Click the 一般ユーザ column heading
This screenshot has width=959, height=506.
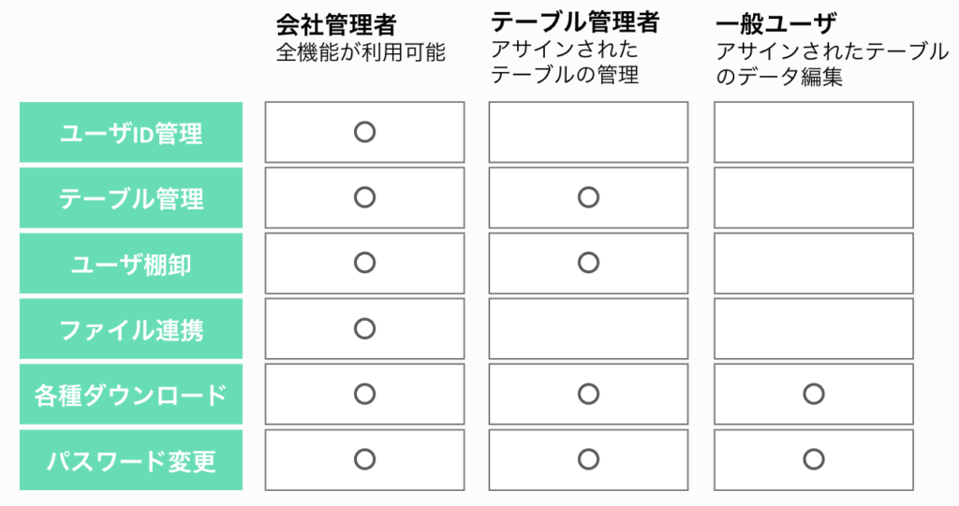click(776, 24)
